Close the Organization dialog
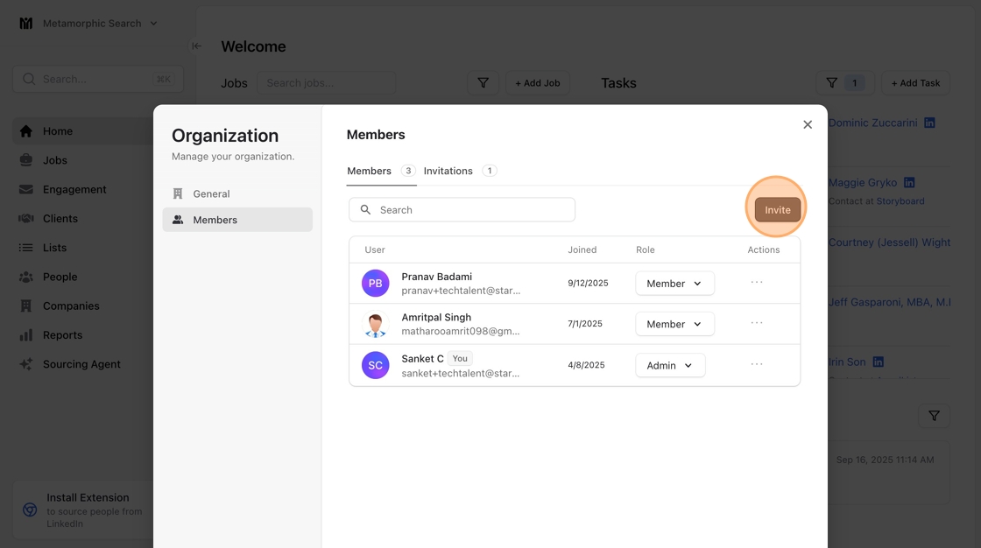 click(808, 124)
